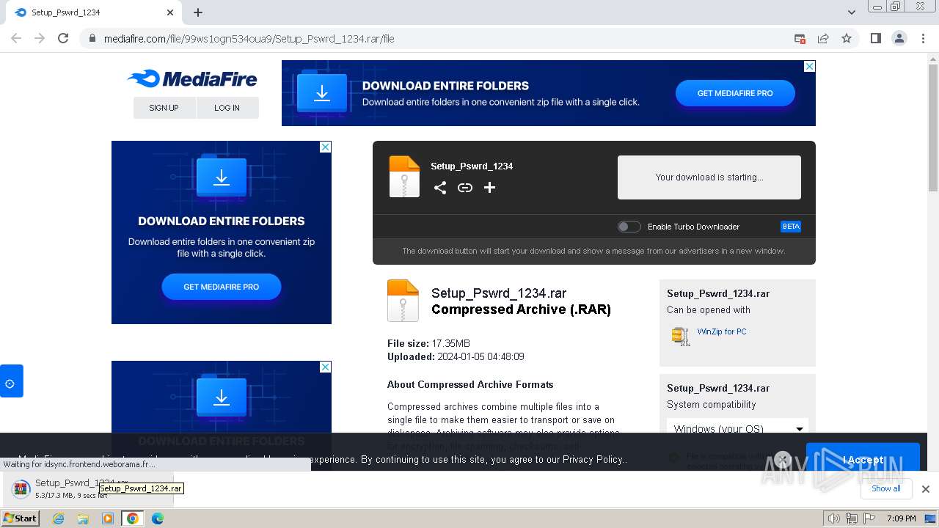Image resolution: width=939 pixels, height=528 pixels.
Task: Open Chrome profile avatar
Action: tap(899, 38)
